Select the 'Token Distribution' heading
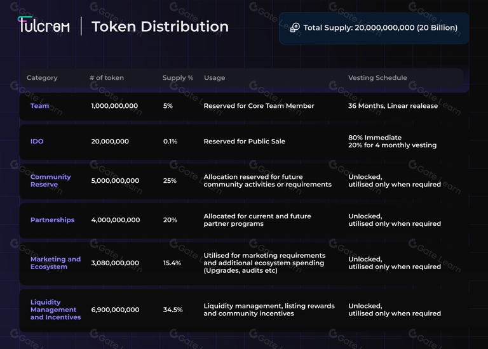 point(160,27)
